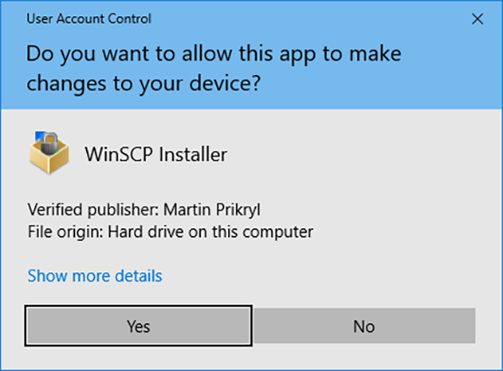The height and width of the screenshot is (371, 503).
Task: Click the blue shield corner of the installer icon
Action: pos(39,135)
